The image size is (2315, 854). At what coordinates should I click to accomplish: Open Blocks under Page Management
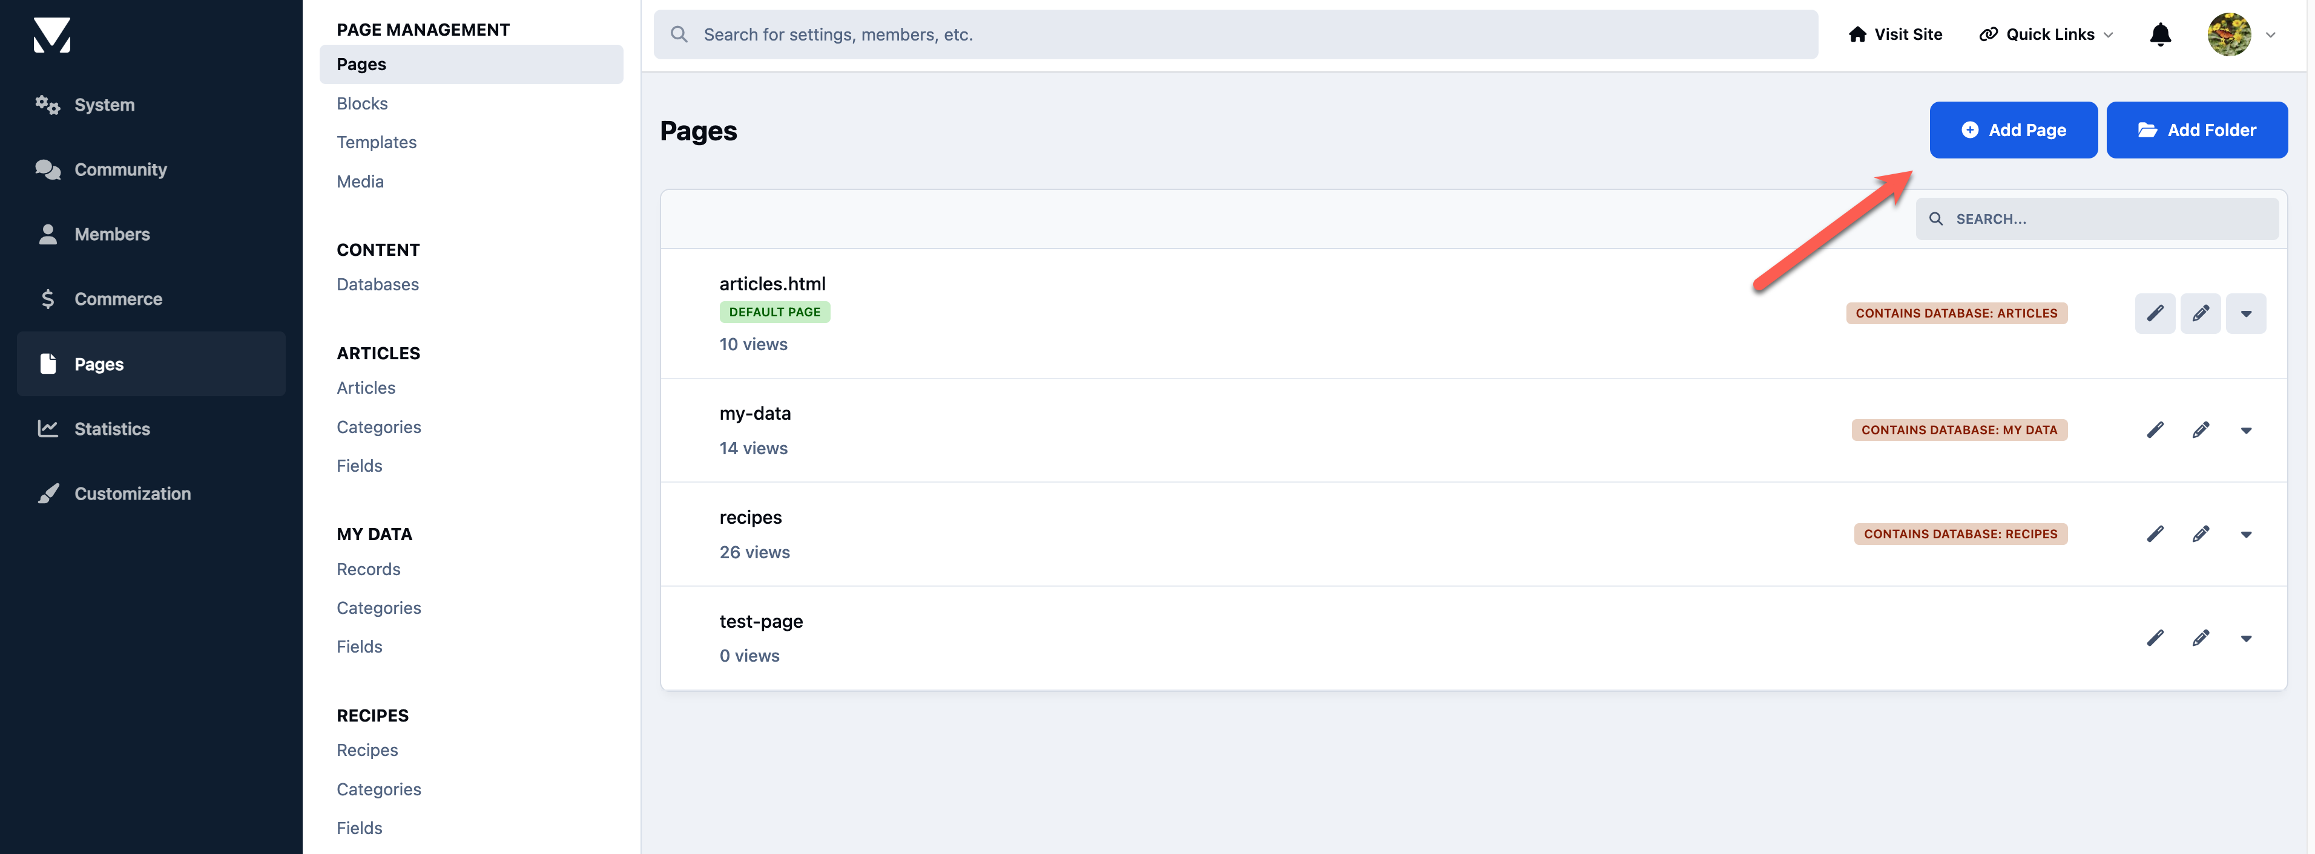pyautogui.click(x=362, y=103)
